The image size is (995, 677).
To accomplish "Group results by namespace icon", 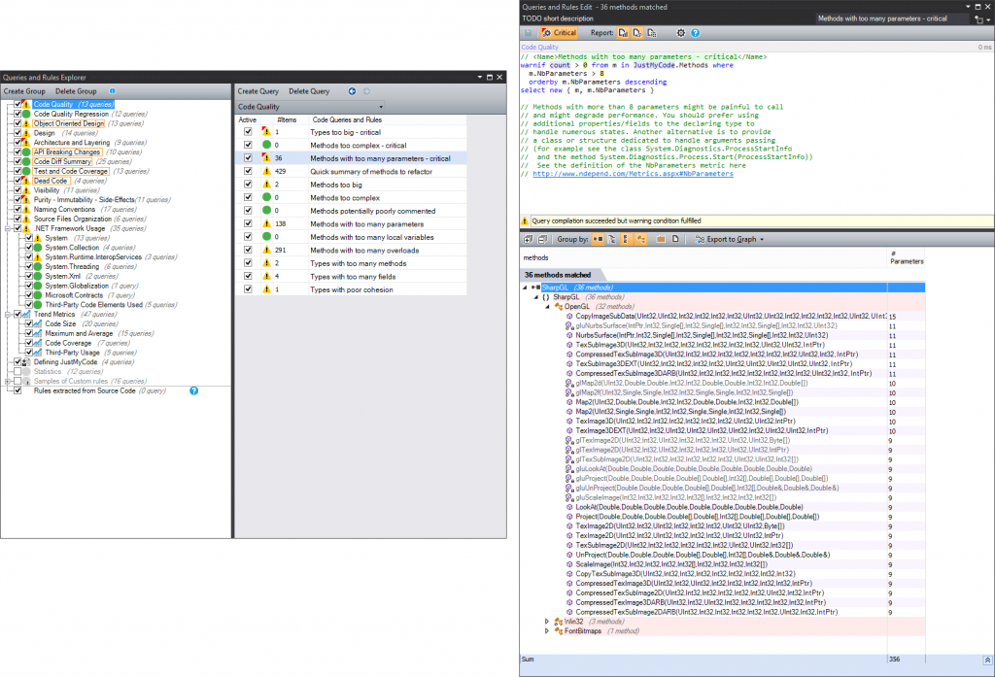I will point(612,239).
